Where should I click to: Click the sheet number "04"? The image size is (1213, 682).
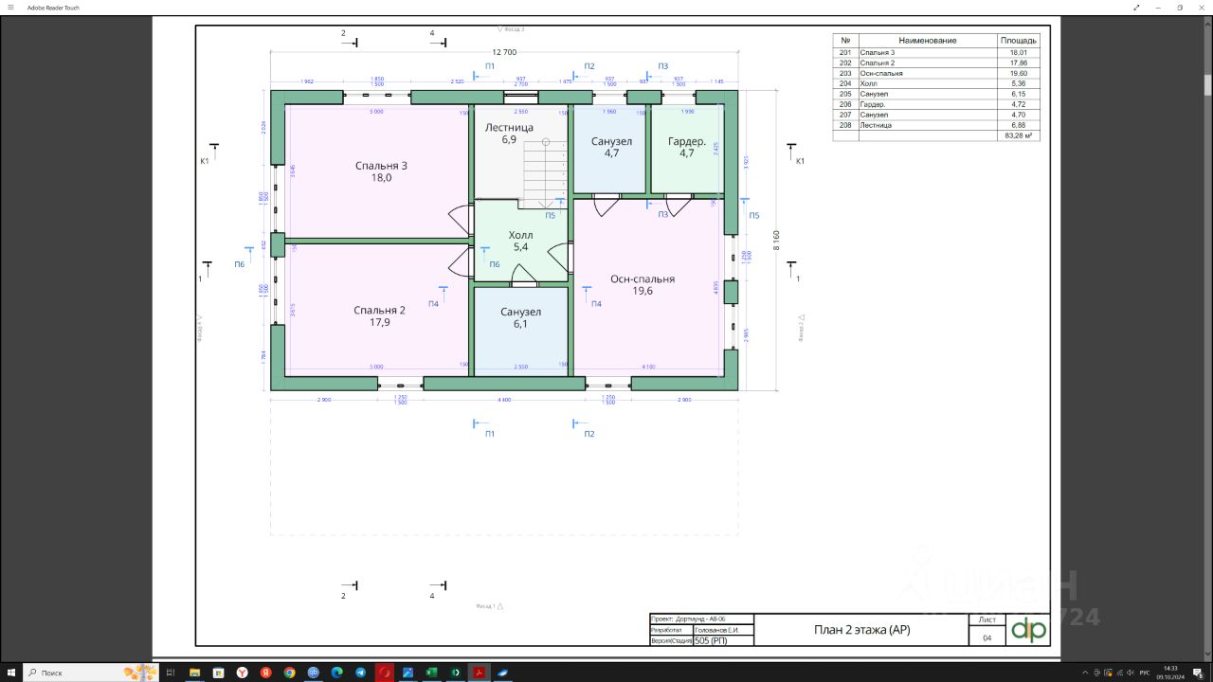pyautogui.click(x=987, y=638)
